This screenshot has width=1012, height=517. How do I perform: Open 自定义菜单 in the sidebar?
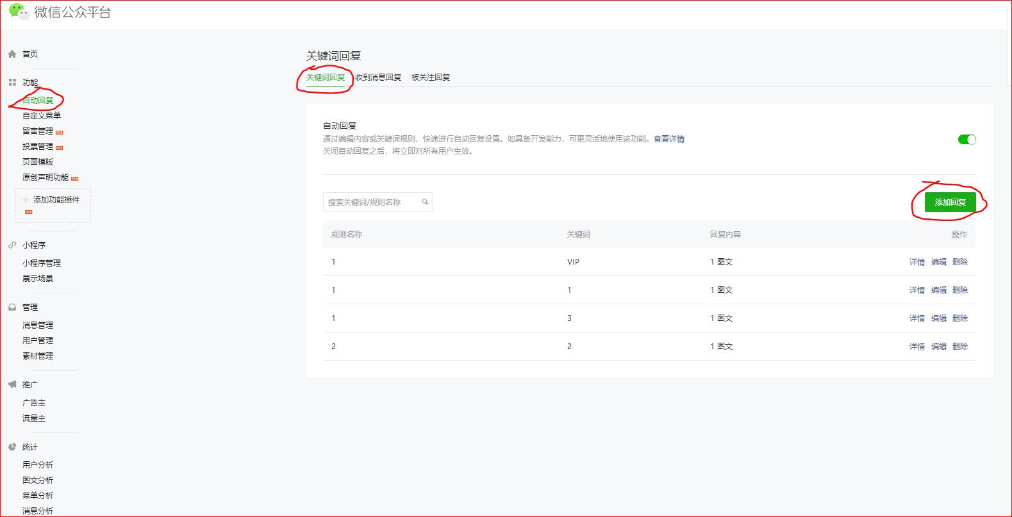42,116
